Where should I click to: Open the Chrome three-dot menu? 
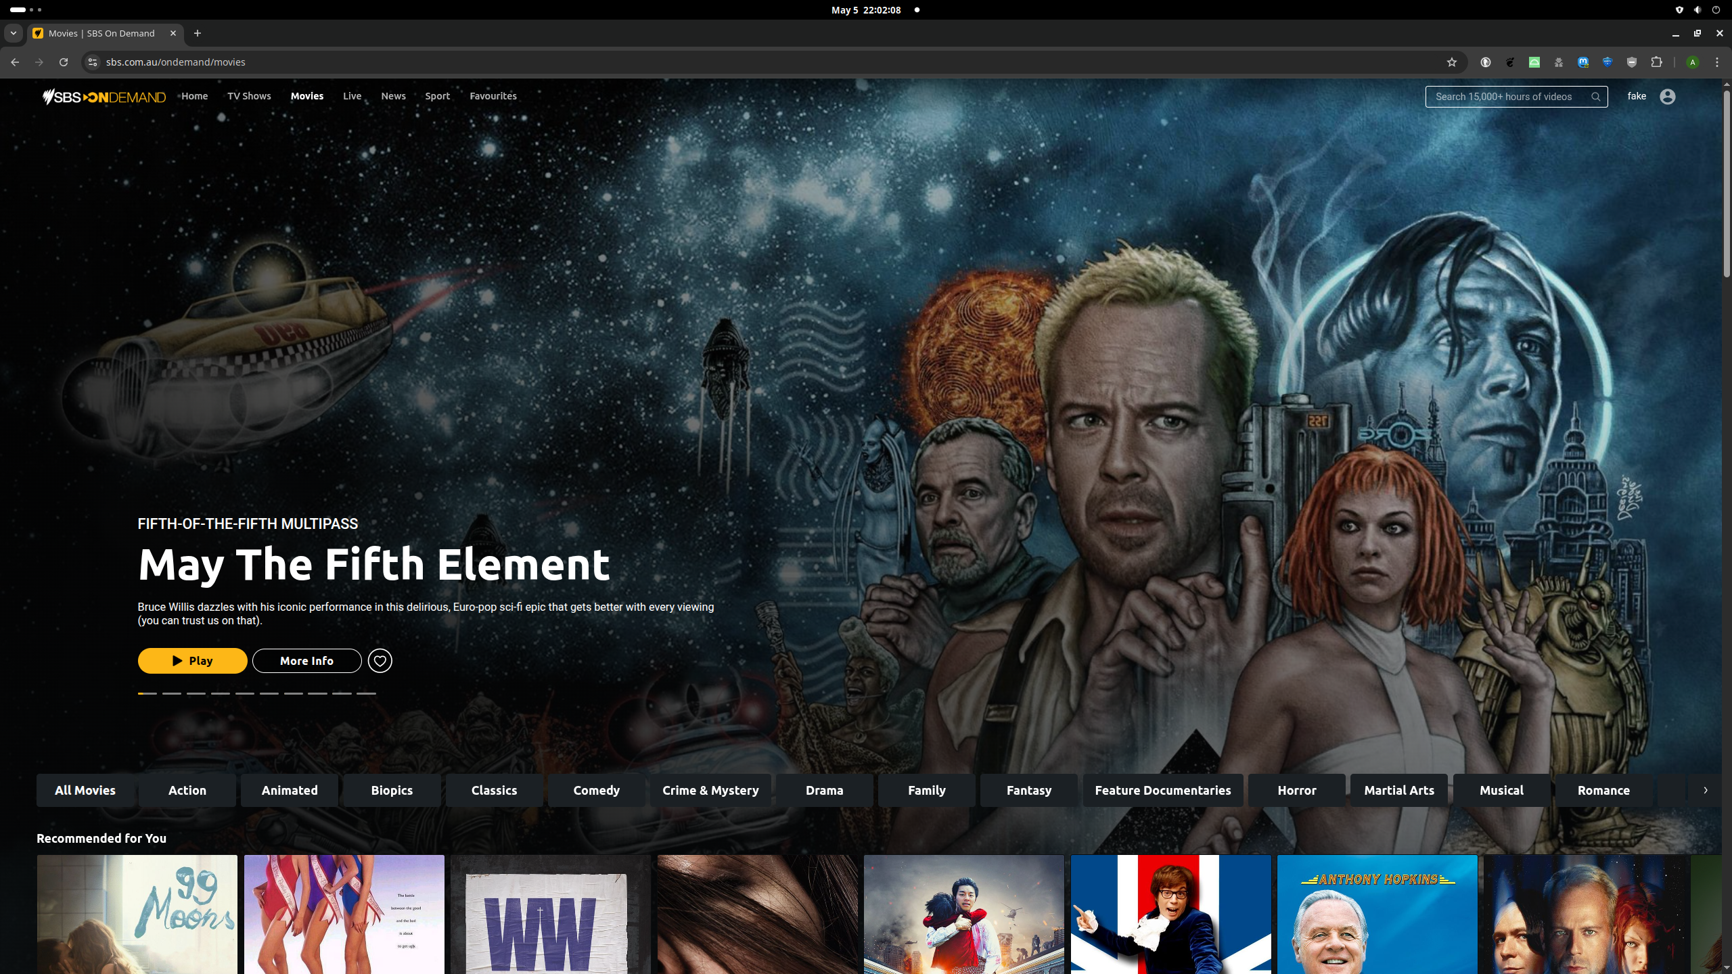[x=1717, y=62]
